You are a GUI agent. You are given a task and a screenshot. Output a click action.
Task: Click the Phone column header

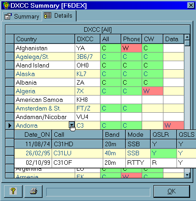[131, 39]
